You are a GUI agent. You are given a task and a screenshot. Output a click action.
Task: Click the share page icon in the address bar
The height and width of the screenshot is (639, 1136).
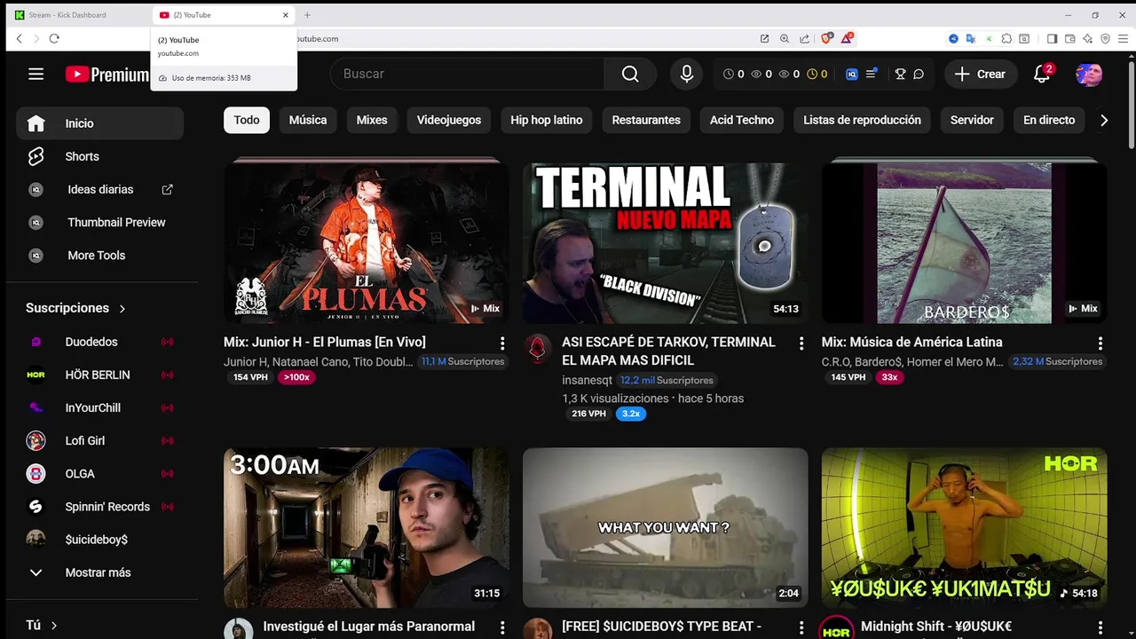[804, 38]
